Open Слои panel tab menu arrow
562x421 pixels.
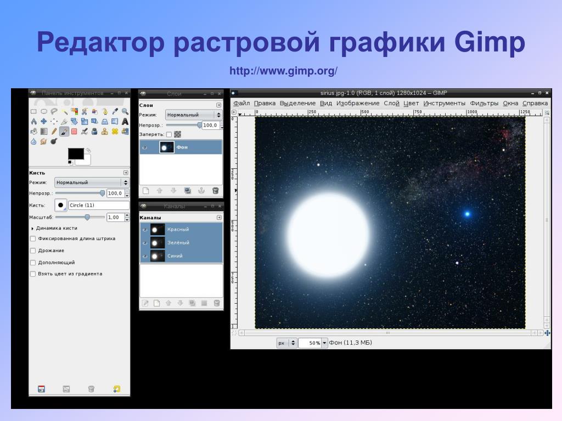218,105
